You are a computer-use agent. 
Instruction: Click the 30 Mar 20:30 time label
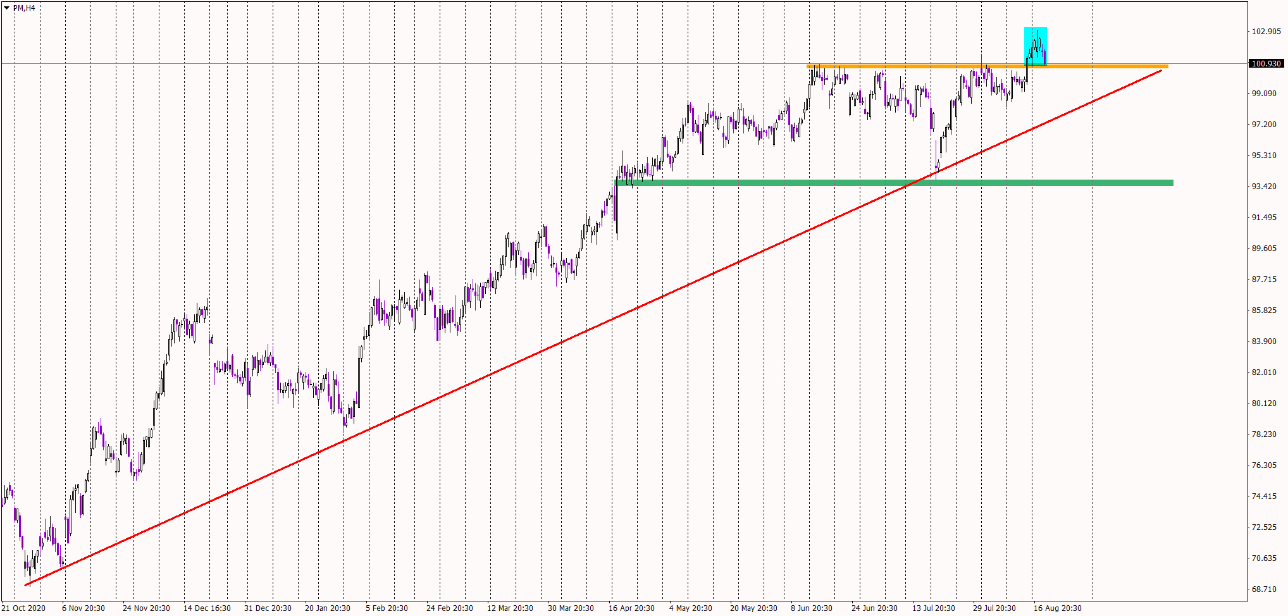click(x=571, y=608)
